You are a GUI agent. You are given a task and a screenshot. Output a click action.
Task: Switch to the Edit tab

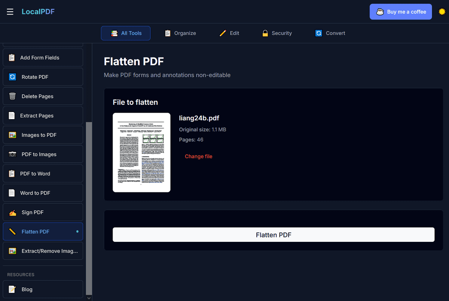229,33
